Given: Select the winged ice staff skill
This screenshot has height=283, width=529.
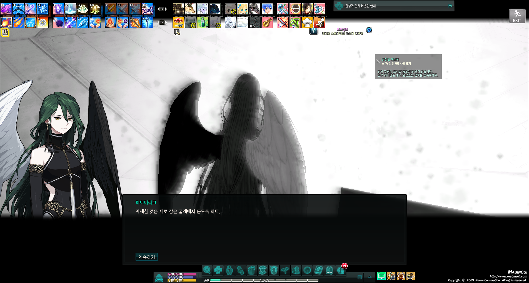Looking at the screenshot, I should point(147,23).
